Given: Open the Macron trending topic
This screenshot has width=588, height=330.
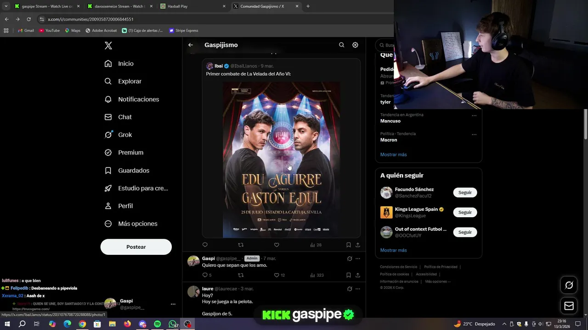Looking at the screenshot, I should pos(389,140).
